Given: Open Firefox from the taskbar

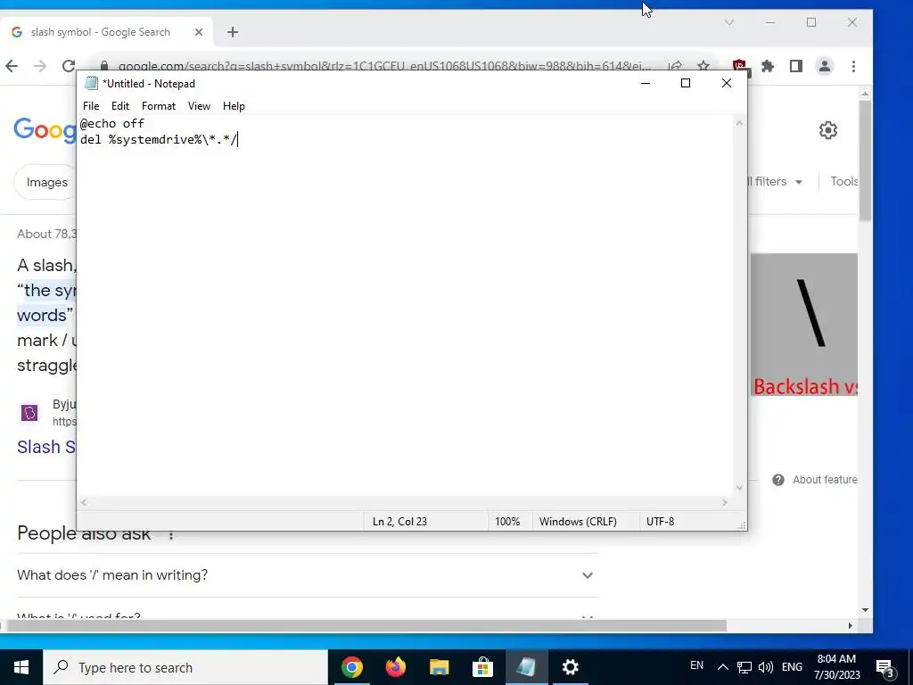Looking at the screenshot, I should pyautogui.click(x=395, y=667).
